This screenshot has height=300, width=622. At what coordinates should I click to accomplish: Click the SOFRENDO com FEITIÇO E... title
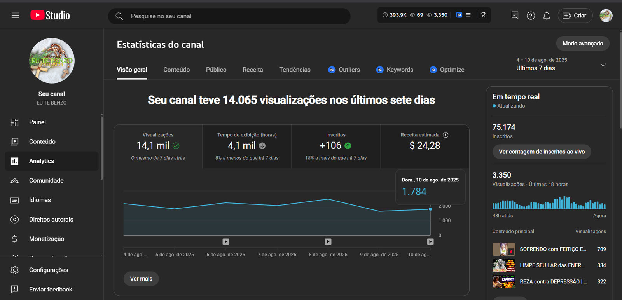point(553,249)
